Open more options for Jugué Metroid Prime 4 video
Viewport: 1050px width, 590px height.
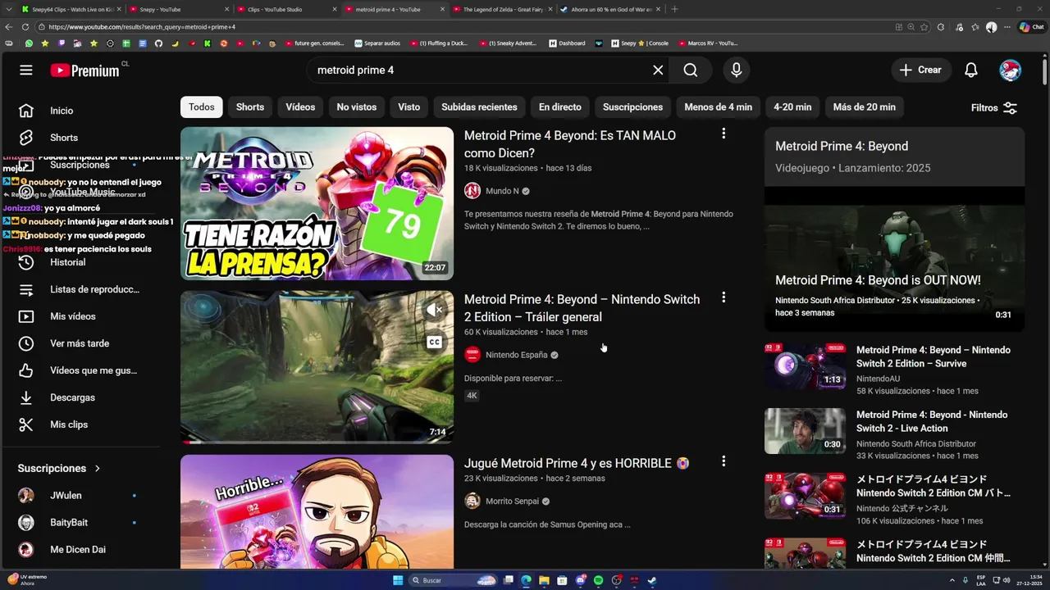click(x=723, y=461)
